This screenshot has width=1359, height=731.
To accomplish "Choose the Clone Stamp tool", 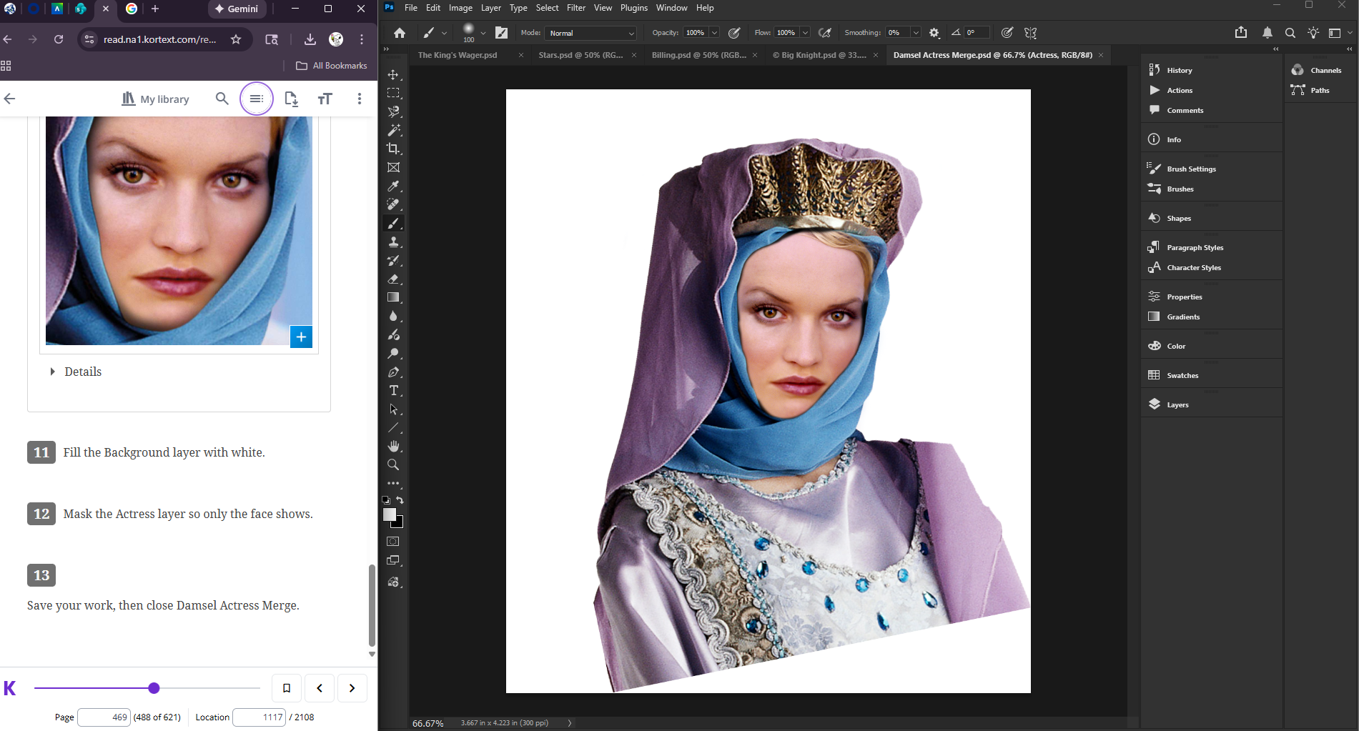I will (393, 242).
